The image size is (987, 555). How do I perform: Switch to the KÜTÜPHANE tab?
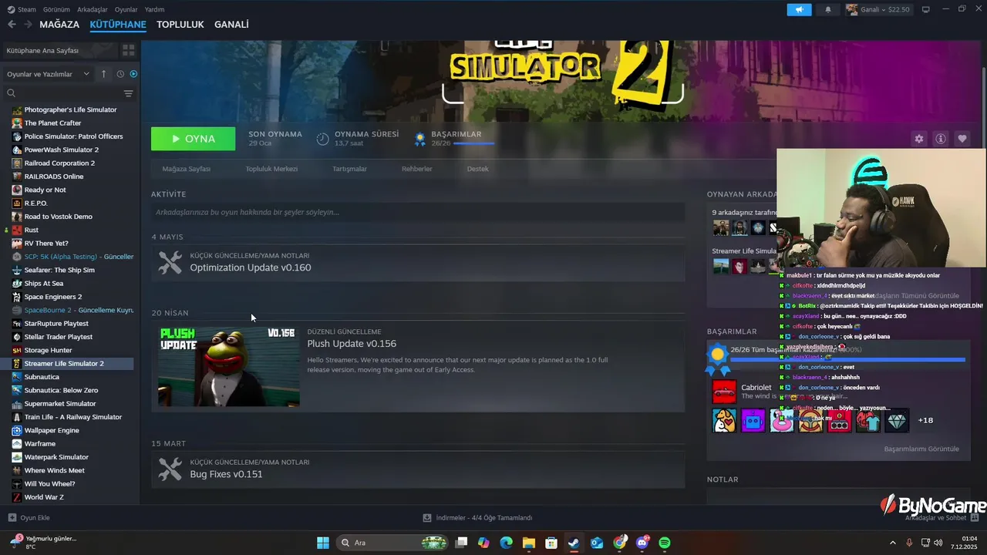(x=118, y=25)
